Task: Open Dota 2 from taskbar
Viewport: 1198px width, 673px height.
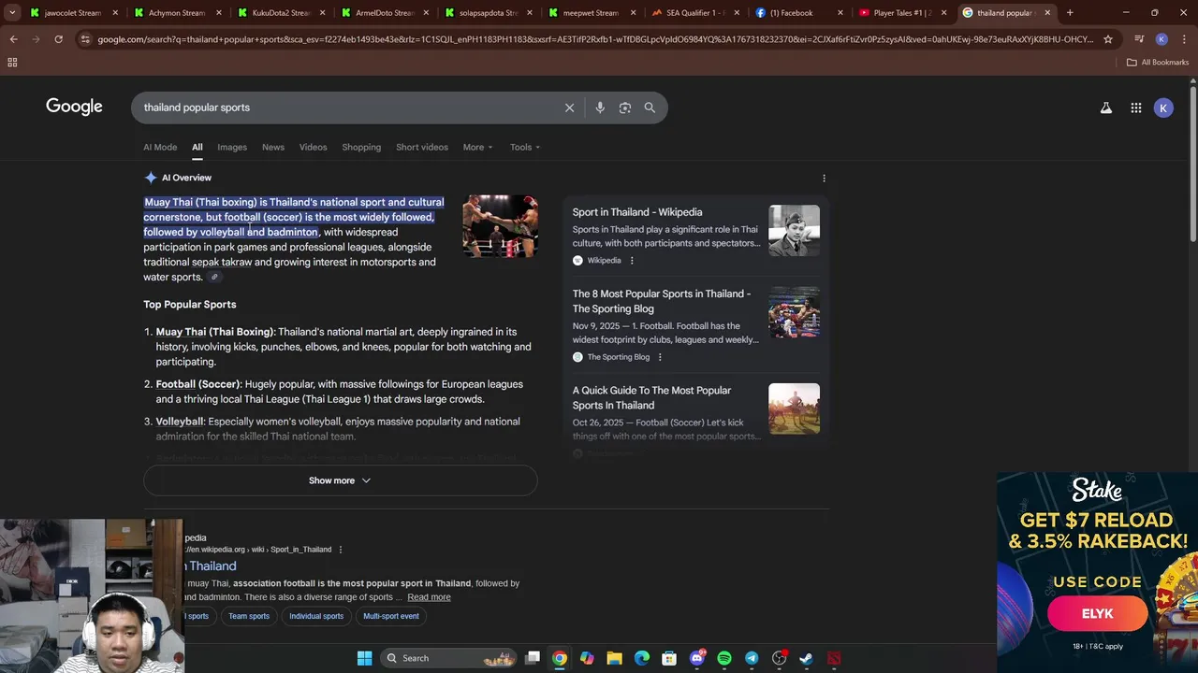Action: pos(834,658)
